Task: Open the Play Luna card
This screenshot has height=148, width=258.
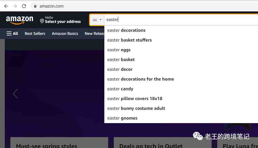Action: click(238, 143)
